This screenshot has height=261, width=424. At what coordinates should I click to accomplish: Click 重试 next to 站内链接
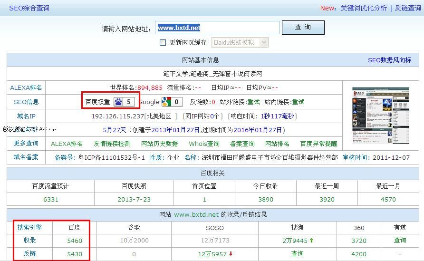point(298,102)
